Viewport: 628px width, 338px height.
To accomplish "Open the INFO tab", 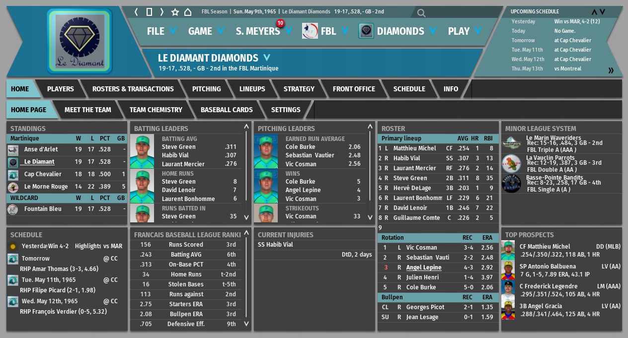I will [x=451, y=89].
